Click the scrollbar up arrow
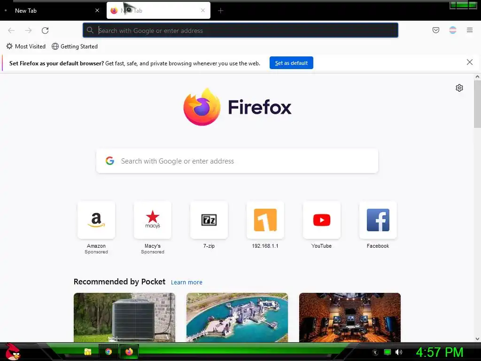This screenshot has width=481, height=361. coord(477,77)
